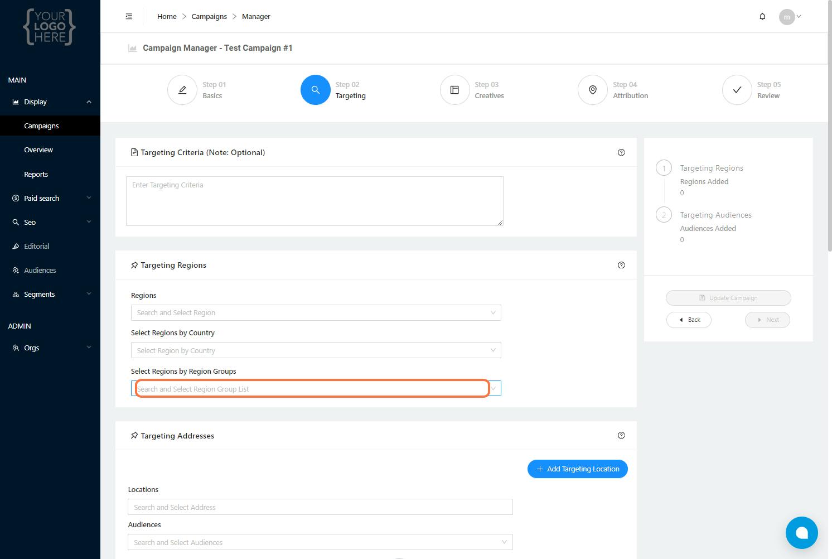The width and height of the screenshot is (832, 559).
Task: Click the Targeting Regions pushpin icon
Action: (x=134, y=265)
